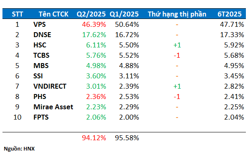Click FPTS Q2/2025 value 2.06%

[96, 117]
